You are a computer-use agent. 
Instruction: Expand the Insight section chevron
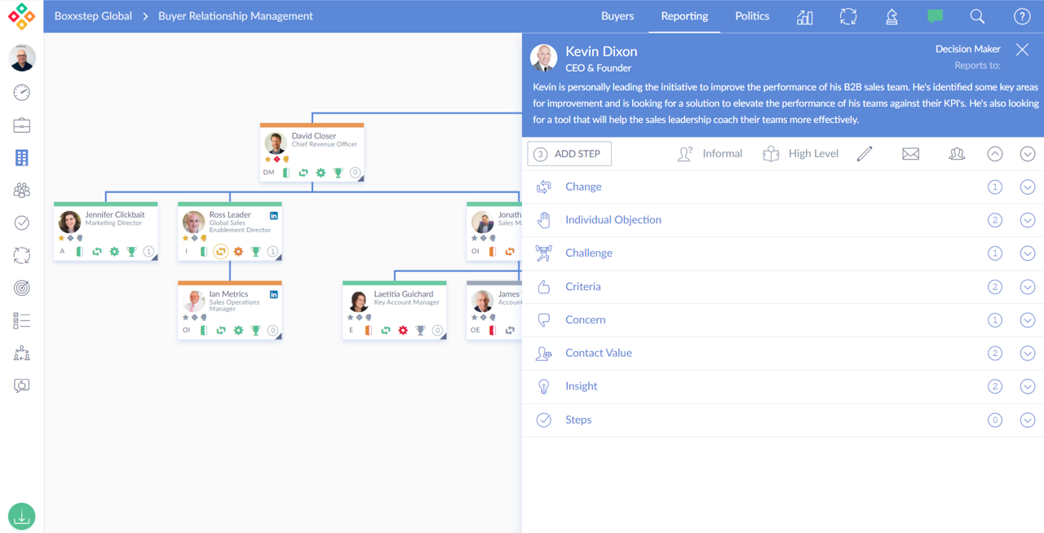[x=1027, y=387]
